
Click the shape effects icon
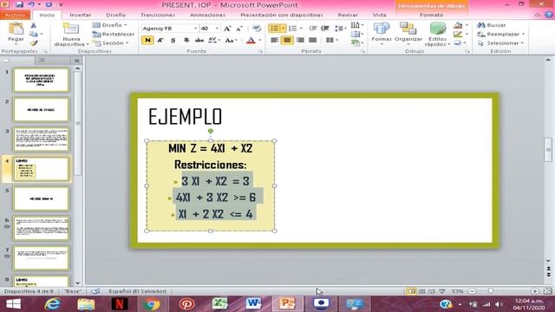click(458, 43)
